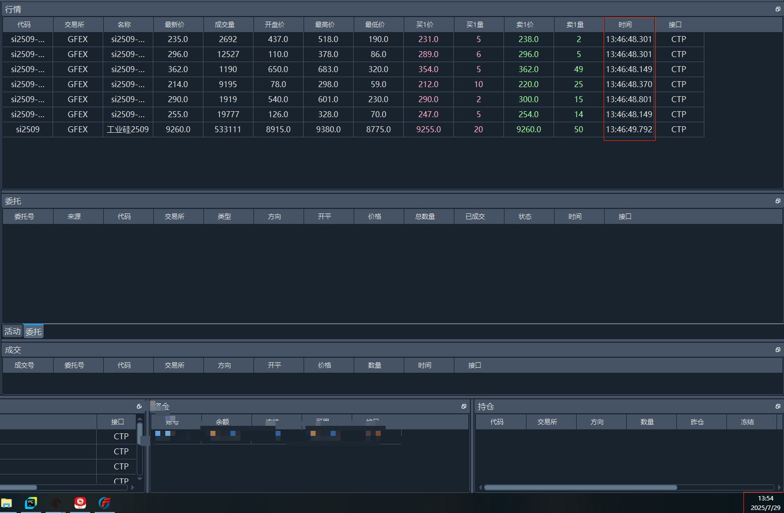This screenshot has height=513, width=784.
Task: Click 卖1量 column header in 行情
Action: 579,25
